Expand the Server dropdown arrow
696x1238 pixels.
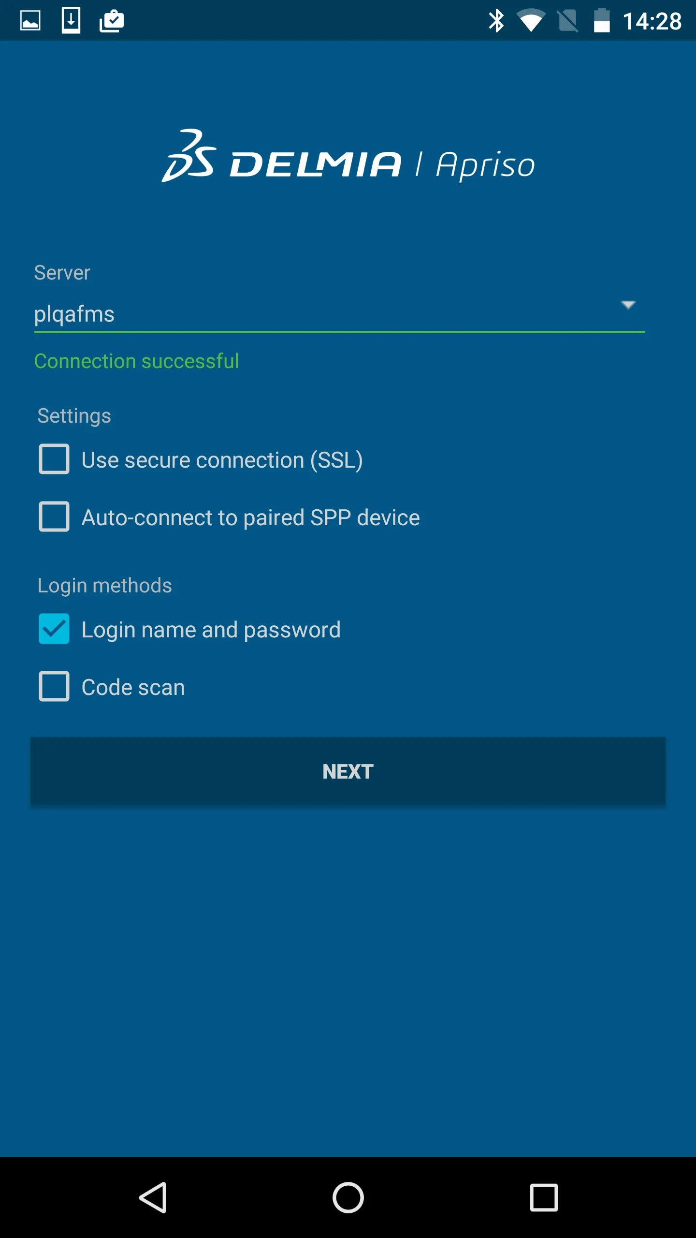point(628,305)
